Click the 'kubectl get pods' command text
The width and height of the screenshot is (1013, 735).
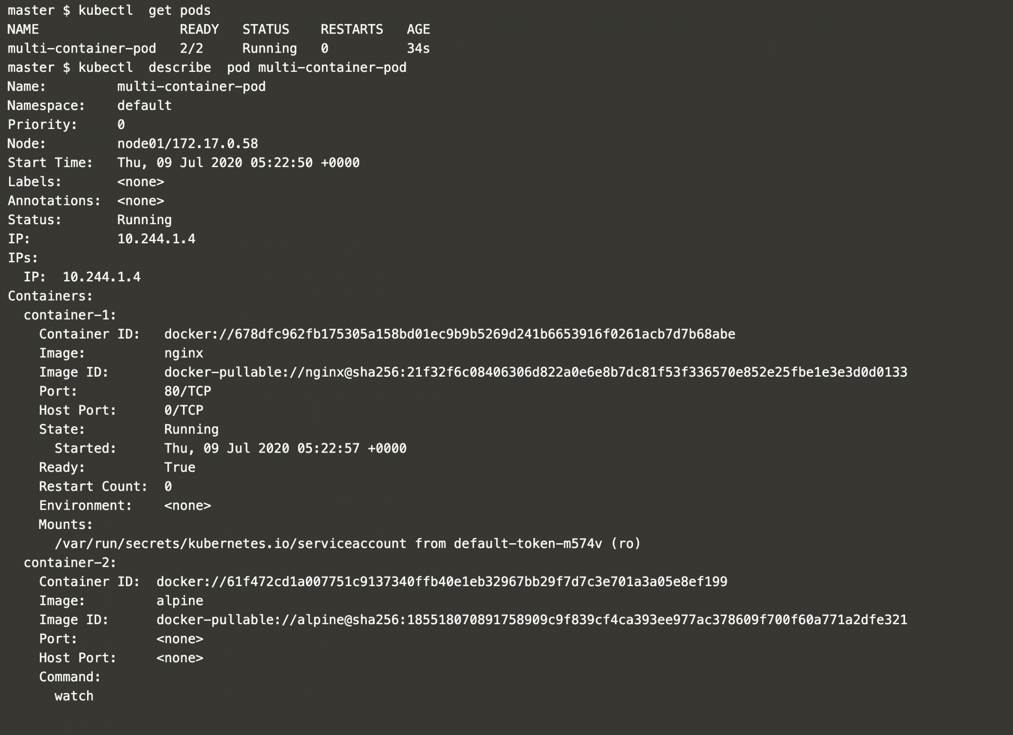click(x=144, y=10)
